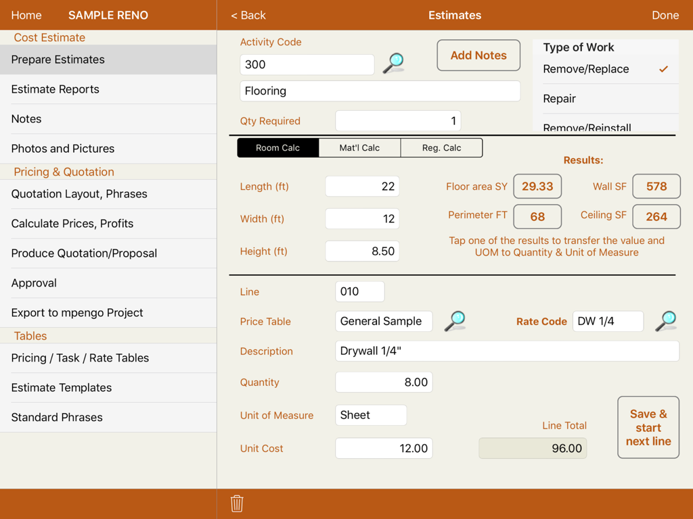Transfer Floor area SY result 29.33
Image resolution: width=693 pixels, height=519 pixels.
(x=537, y=186)
